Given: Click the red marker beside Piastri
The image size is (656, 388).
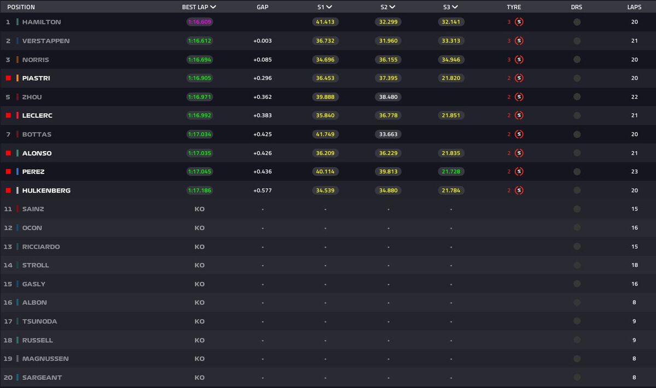Looking at the screenshot, I should [8, 78].
